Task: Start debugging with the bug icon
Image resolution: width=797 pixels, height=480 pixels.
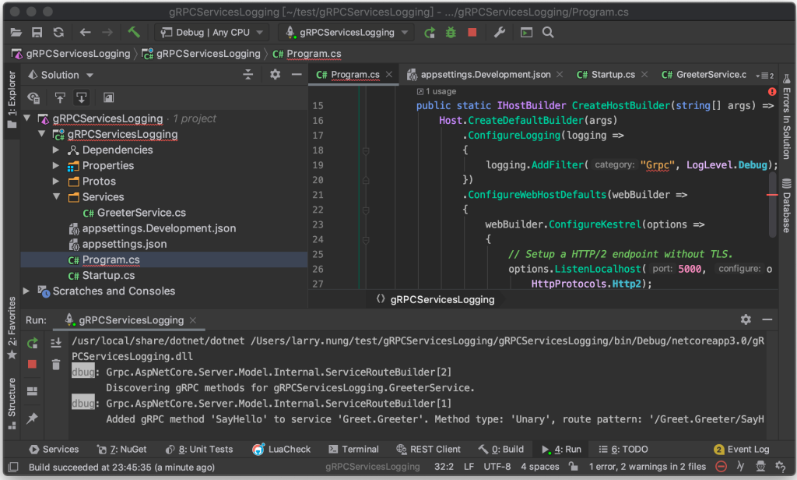Action: coord(451,33)
